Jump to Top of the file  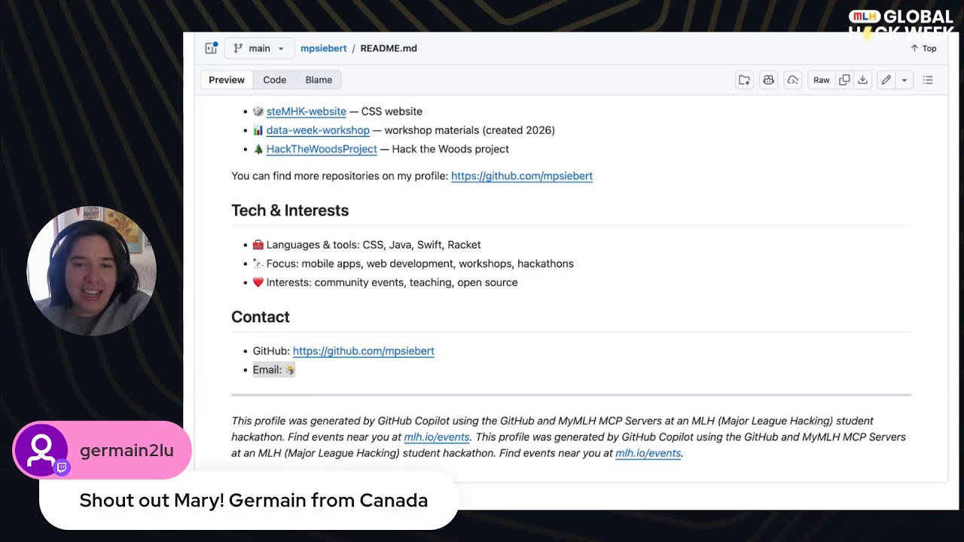tap(923, 48)
